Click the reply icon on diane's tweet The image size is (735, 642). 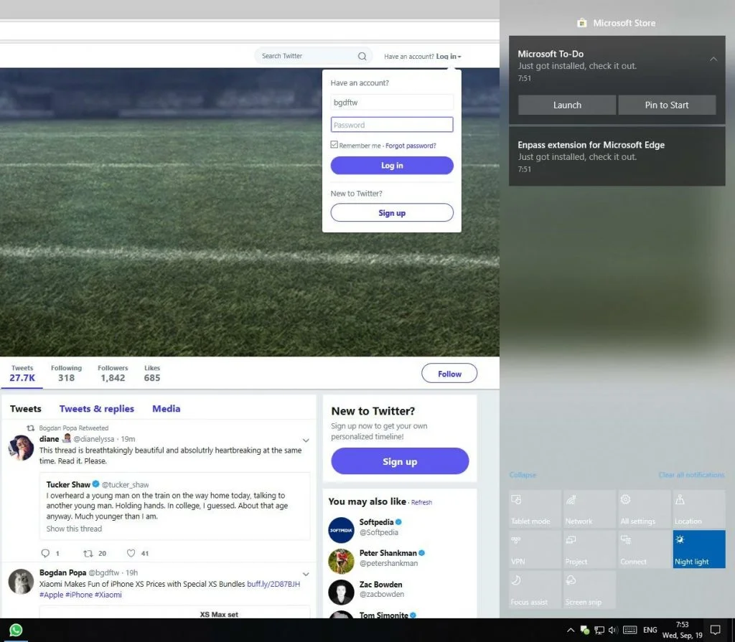point(46,553)
